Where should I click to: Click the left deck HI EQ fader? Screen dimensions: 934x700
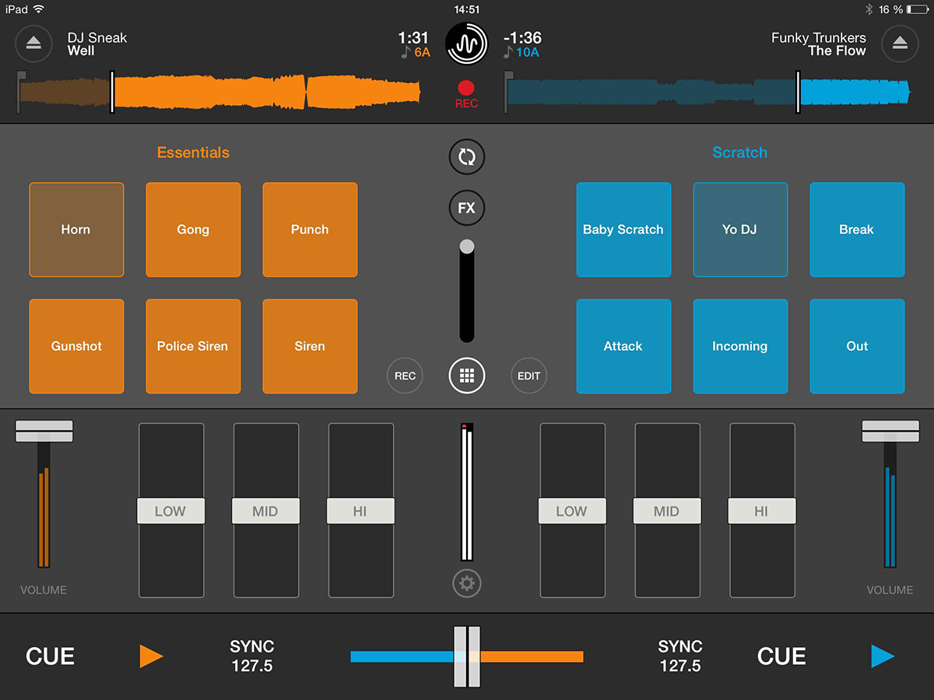(x=360, y=511)
